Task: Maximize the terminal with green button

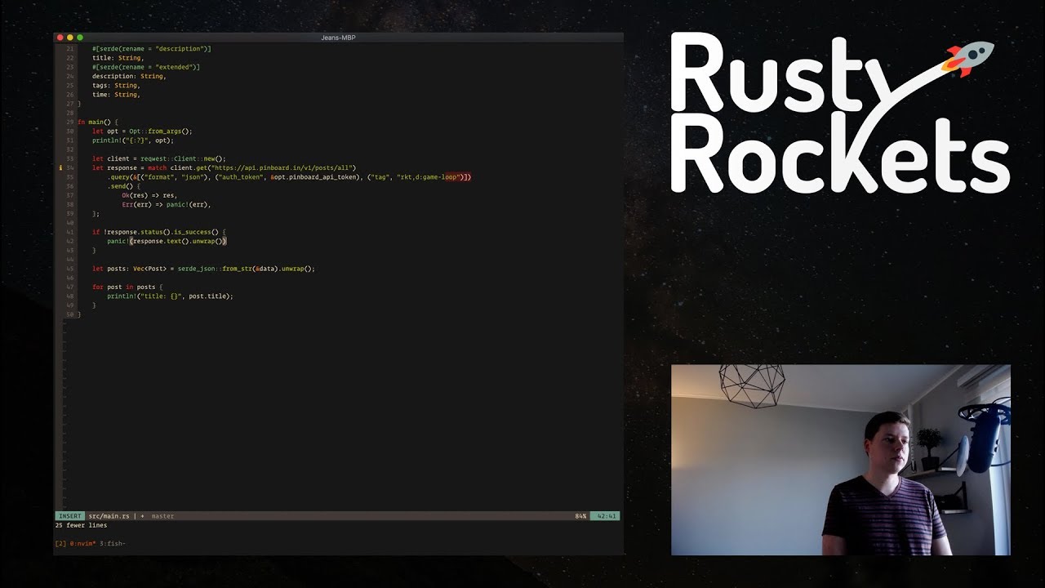Action: point(80,38)
